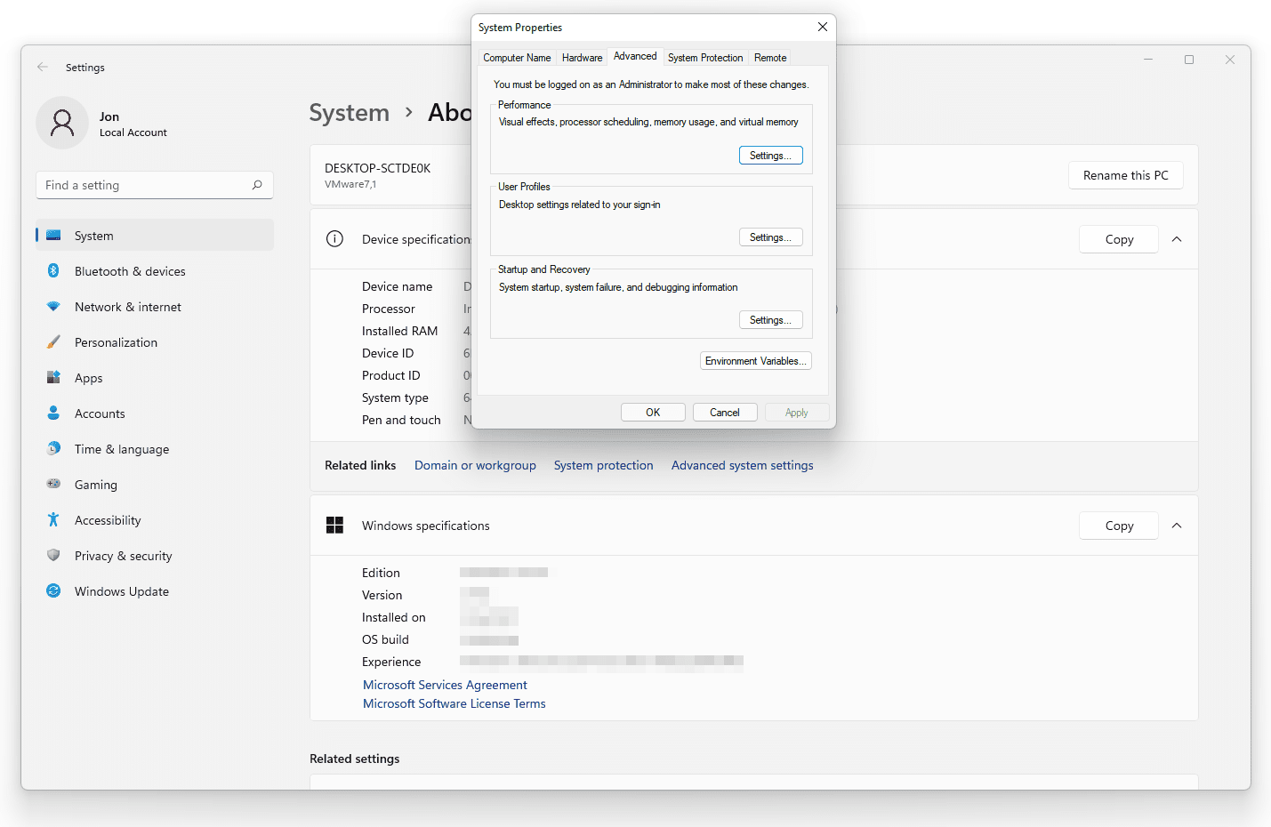Click the Windows logo beside Windows specifications

334,525
